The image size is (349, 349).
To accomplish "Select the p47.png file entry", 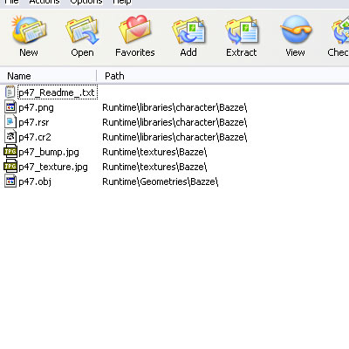I will click(36, 107).
